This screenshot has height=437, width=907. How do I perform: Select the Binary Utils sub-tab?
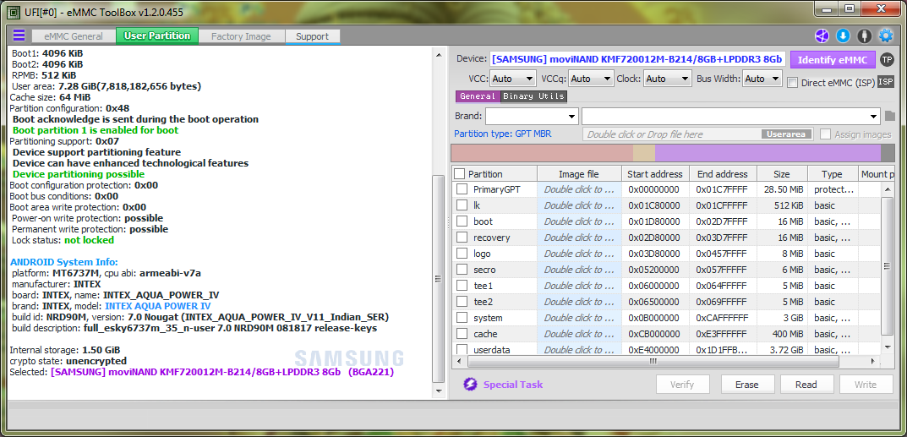tap(533, 96)
